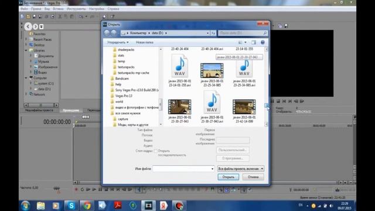Image resolution: width=375 pixels, height=211 pixels.
Task: Click the New project icon in Vegas toolbar
Action: [22, 16]
